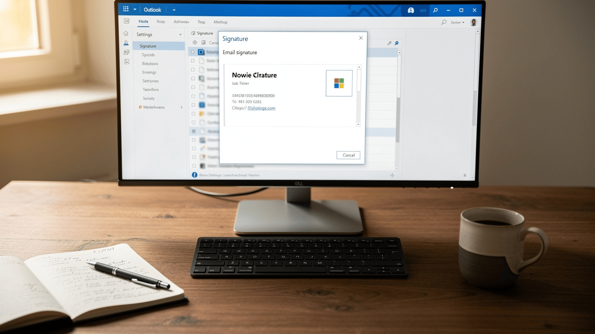Open the dropdown arrow beside the app launcher
Screen dimensions: 595x334
[x=135, y=10]
